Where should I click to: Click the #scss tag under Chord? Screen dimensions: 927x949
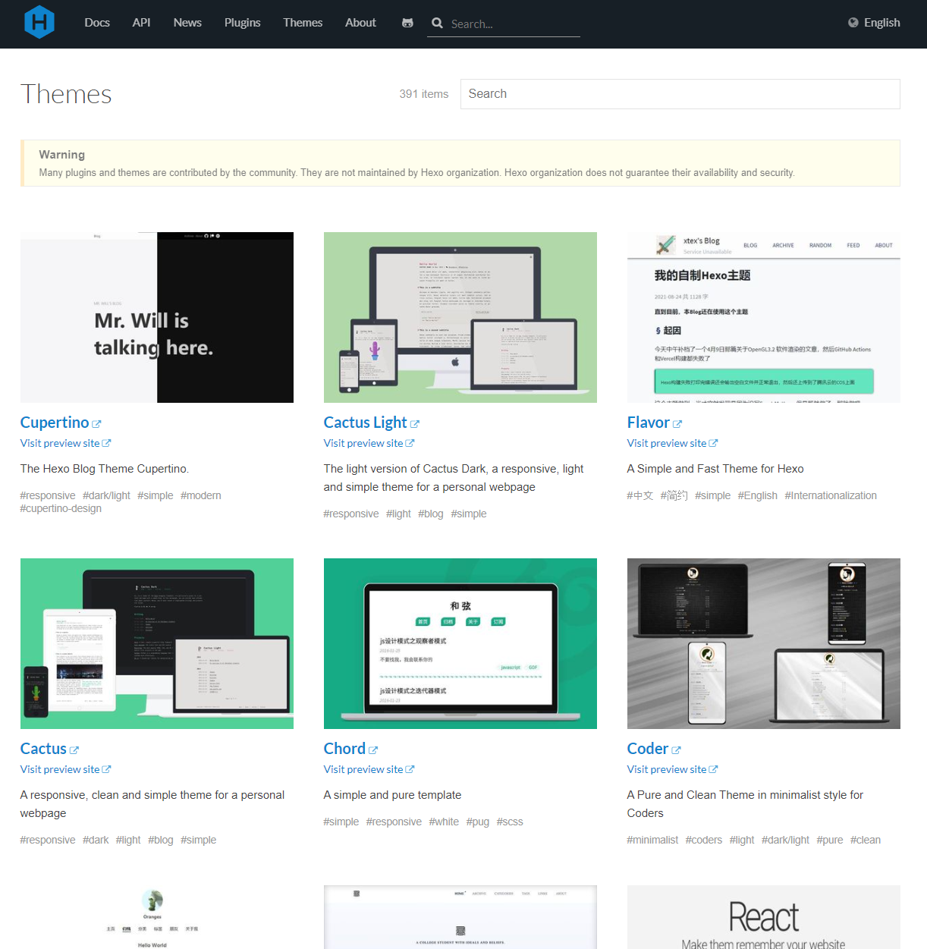pyautogui.click(x=510, y=822)
